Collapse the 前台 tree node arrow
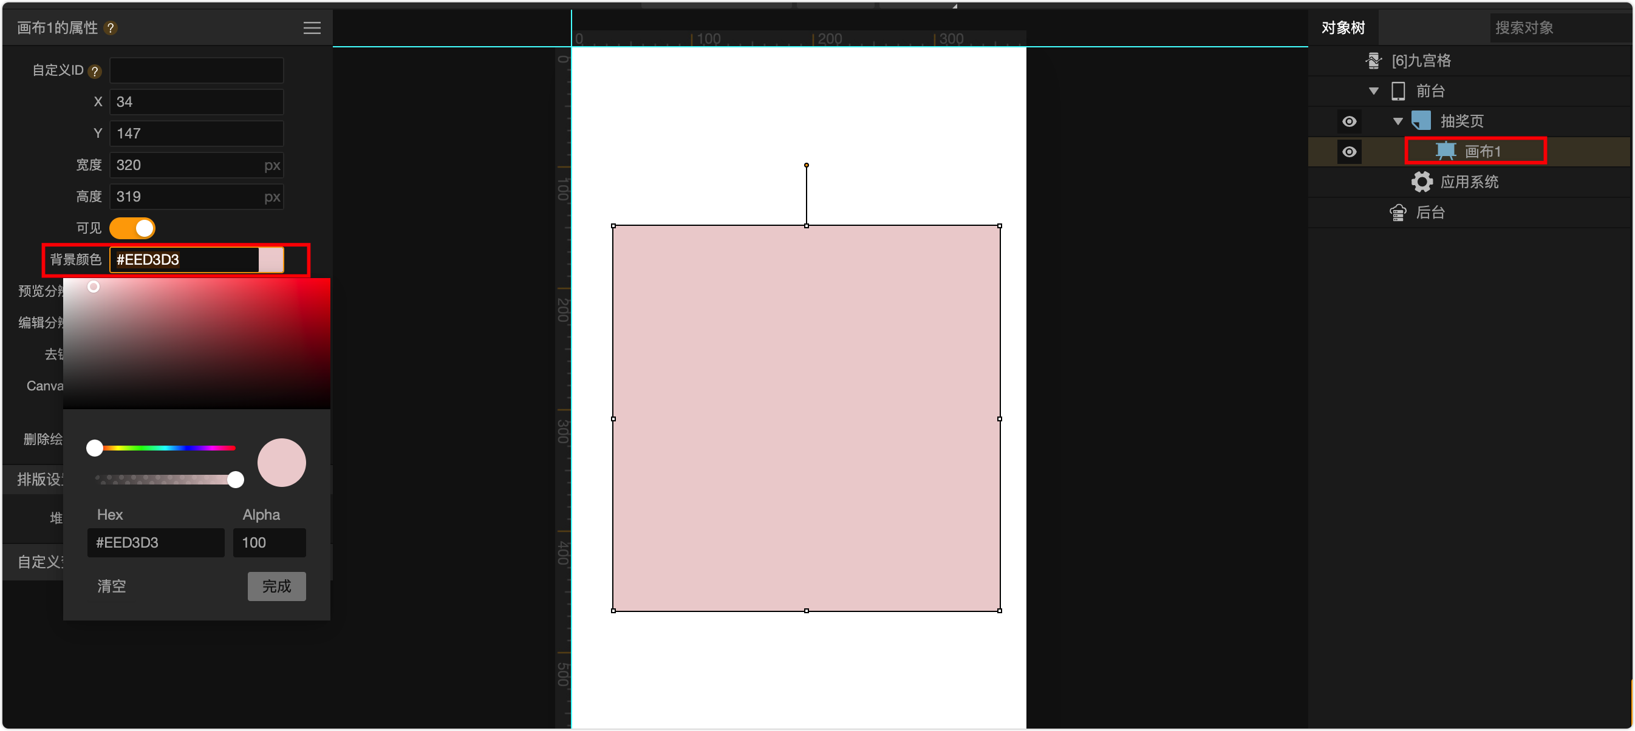The image size is (1635, 731). pos(1373,90)
